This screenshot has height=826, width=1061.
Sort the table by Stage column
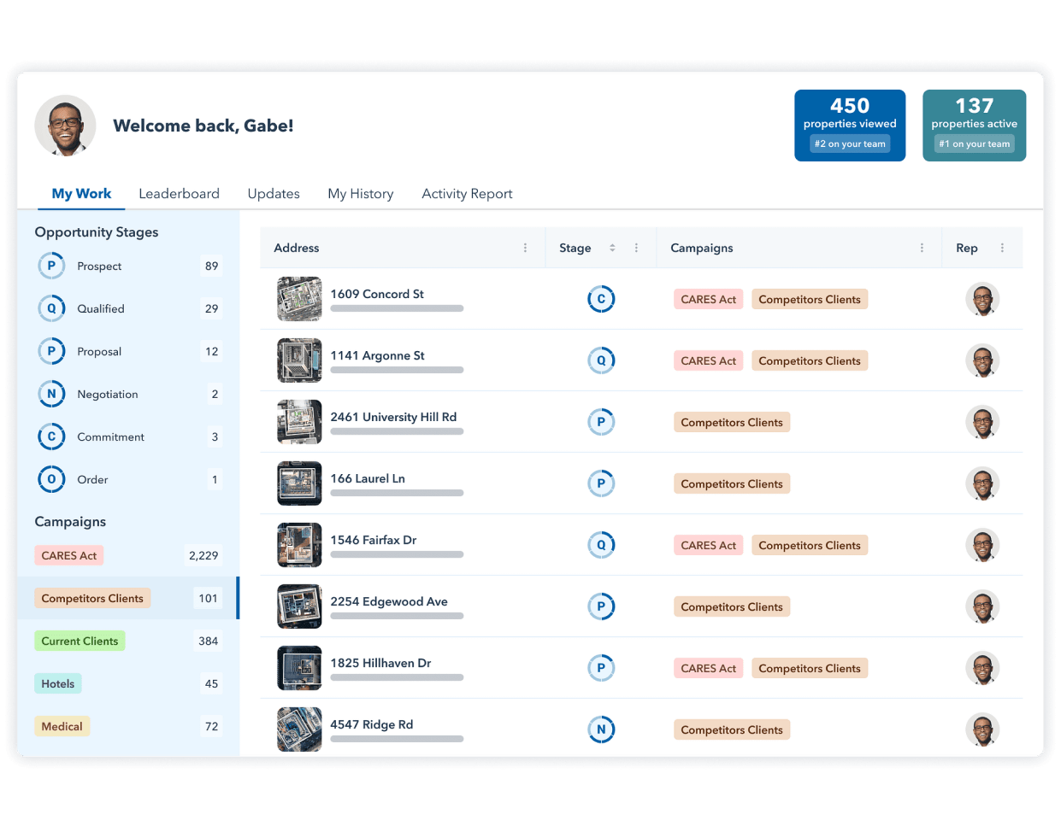tap(612, 248)
